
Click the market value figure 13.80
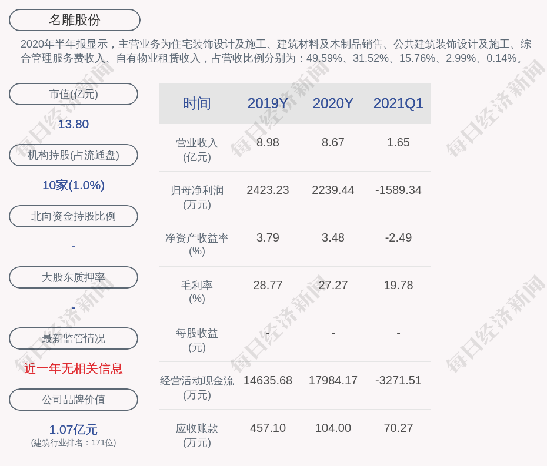click(74, 124)
